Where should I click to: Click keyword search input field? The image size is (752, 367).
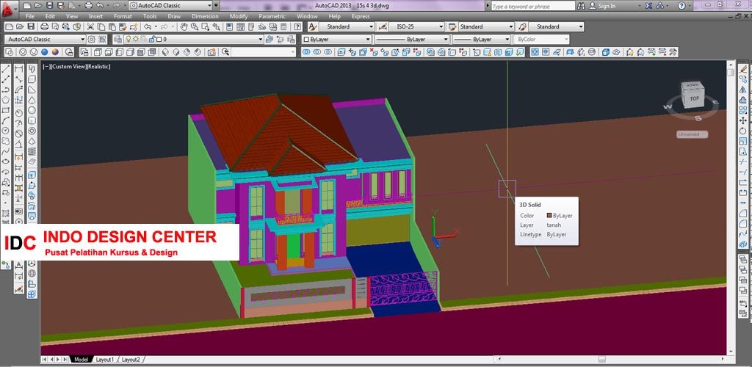(533, 6)
